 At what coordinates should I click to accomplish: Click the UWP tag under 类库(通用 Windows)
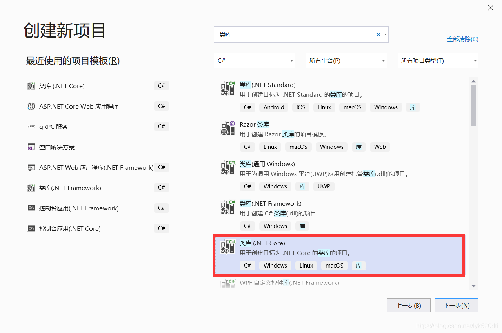[x=324, y=186]
